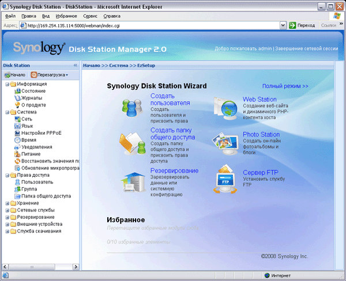Expand the Внешние устройства tree folder
346x281 pixels.
7,225
